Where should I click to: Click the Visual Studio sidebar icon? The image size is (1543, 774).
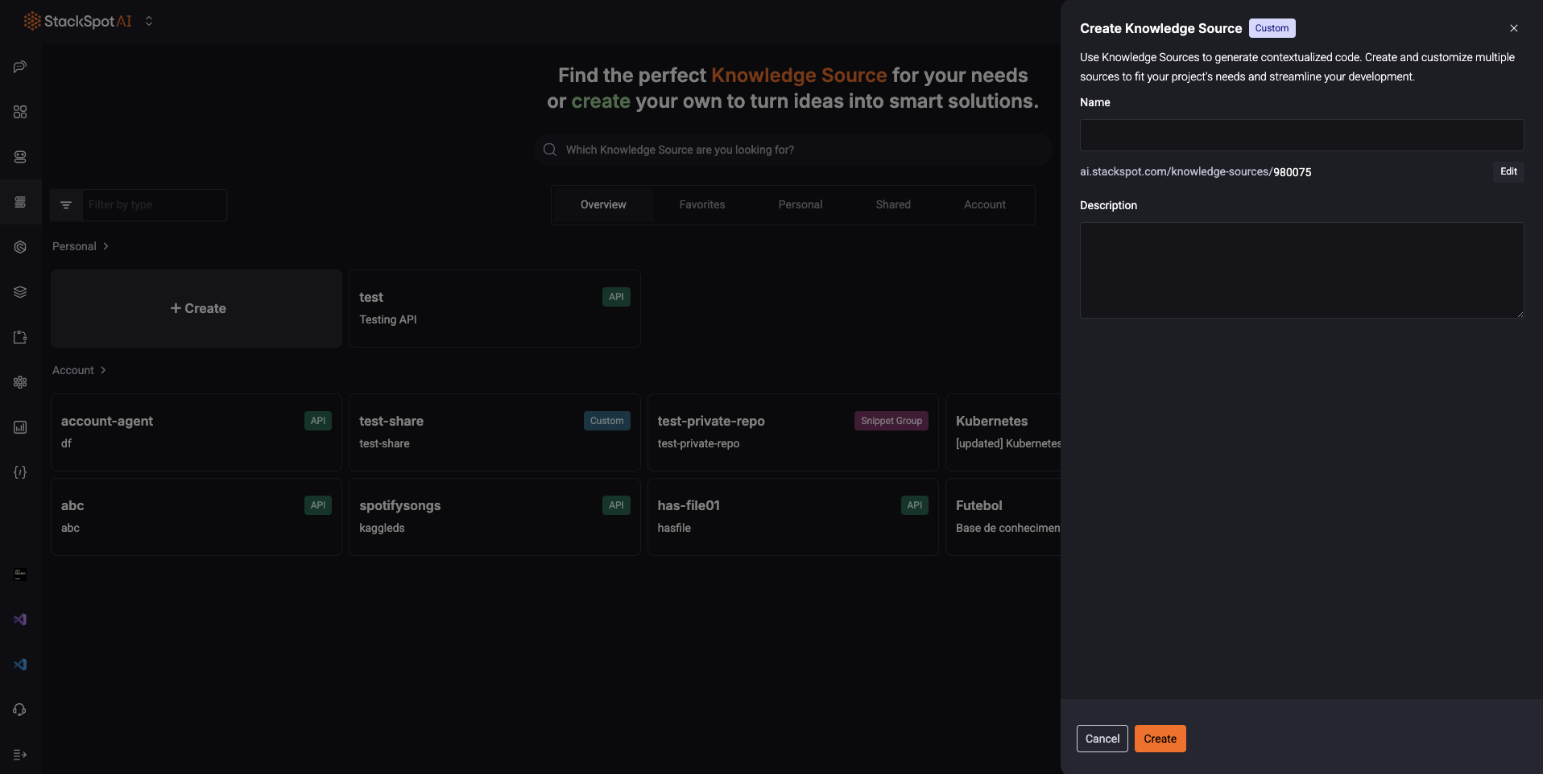click(19, 619)
